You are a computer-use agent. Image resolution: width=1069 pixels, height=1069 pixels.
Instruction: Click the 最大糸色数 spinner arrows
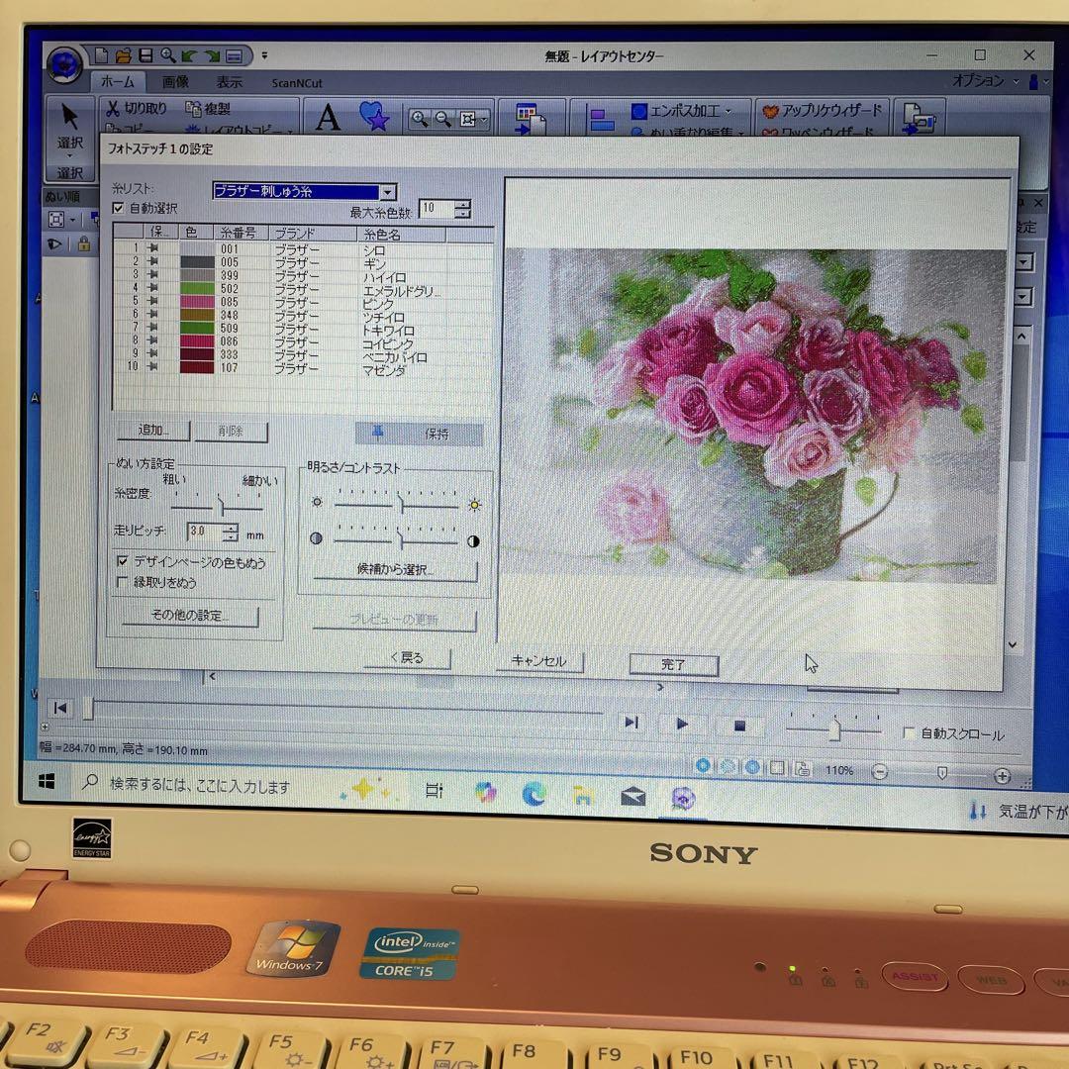point(463,209)
